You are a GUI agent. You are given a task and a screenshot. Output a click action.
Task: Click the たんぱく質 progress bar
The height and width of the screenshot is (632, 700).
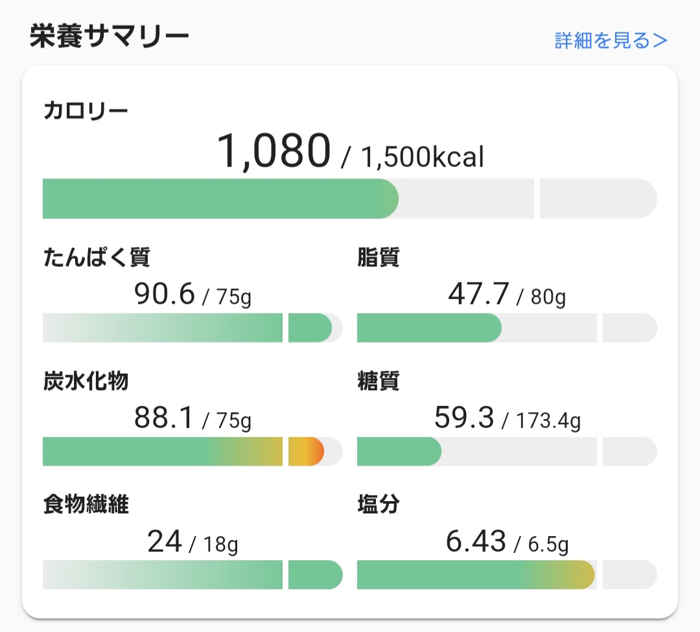coord(192,328)
